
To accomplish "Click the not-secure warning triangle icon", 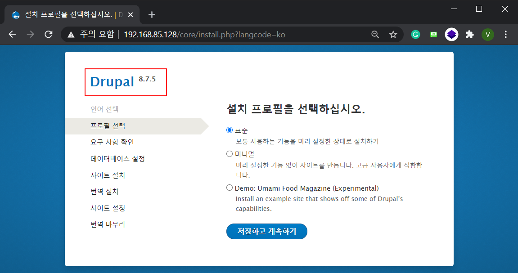I will pos(71,35).
